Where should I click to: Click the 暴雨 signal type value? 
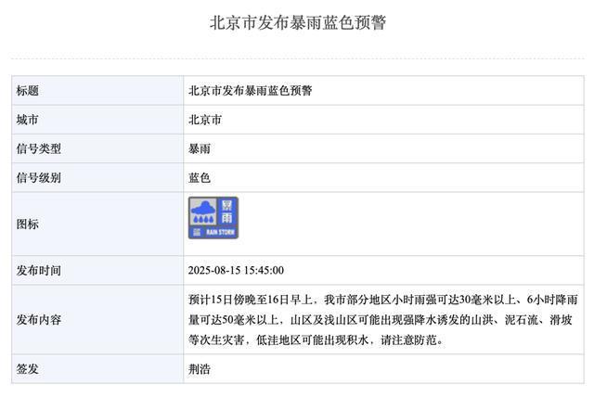tap(200, 148)
